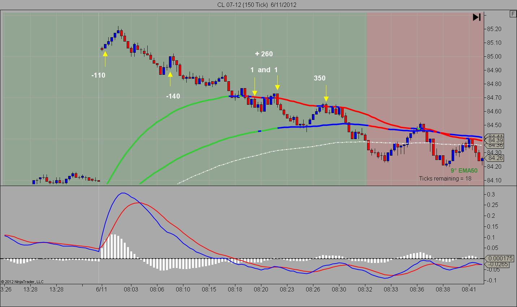
Task: Click the 85.20 price axis label
Action: click(x=495, y=29)
